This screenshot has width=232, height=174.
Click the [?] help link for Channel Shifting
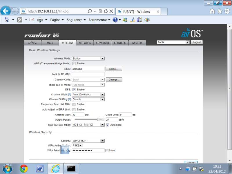pyautogui.click(x=69, y=99)
